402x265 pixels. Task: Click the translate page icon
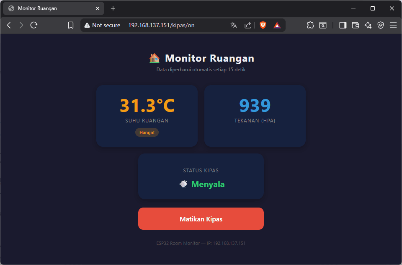click(x=234, y=25)
